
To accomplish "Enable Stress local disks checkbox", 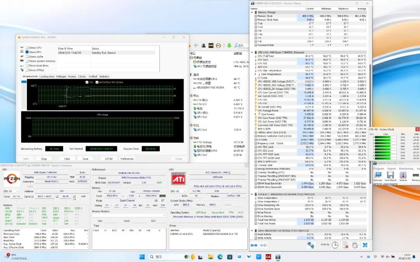I will (x=27, y=66).
